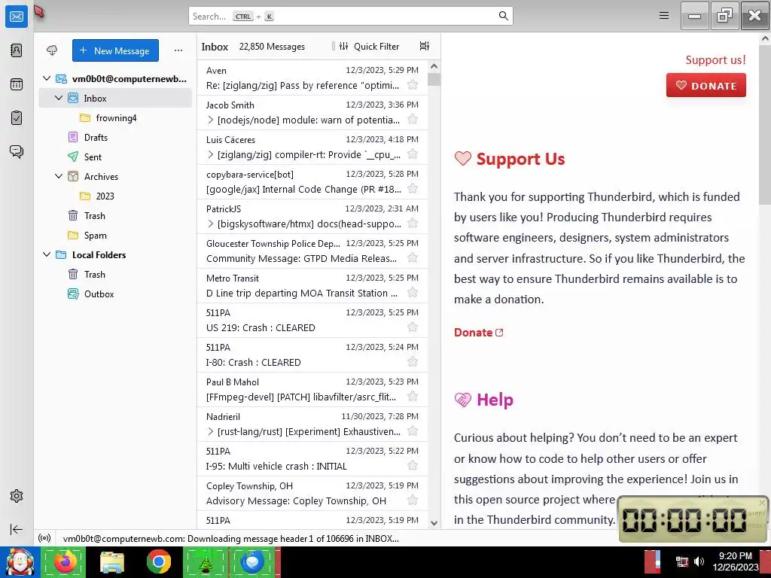Open the Spam folder

[115, 236]
